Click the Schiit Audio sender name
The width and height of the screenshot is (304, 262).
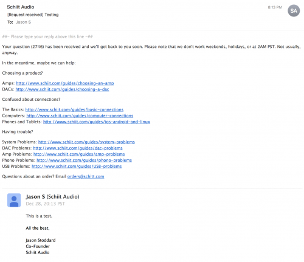[x=21, y=7]
